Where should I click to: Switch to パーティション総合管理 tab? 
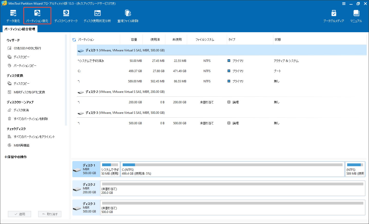tap(20, 29)
